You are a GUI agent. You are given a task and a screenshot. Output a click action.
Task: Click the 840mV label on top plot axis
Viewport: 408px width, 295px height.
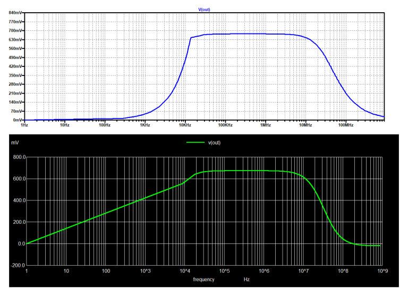(12, 12)
